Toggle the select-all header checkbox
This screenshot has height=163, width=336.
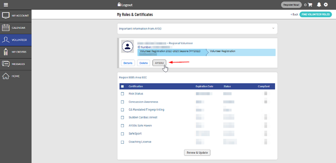click(x=122, y=87)
